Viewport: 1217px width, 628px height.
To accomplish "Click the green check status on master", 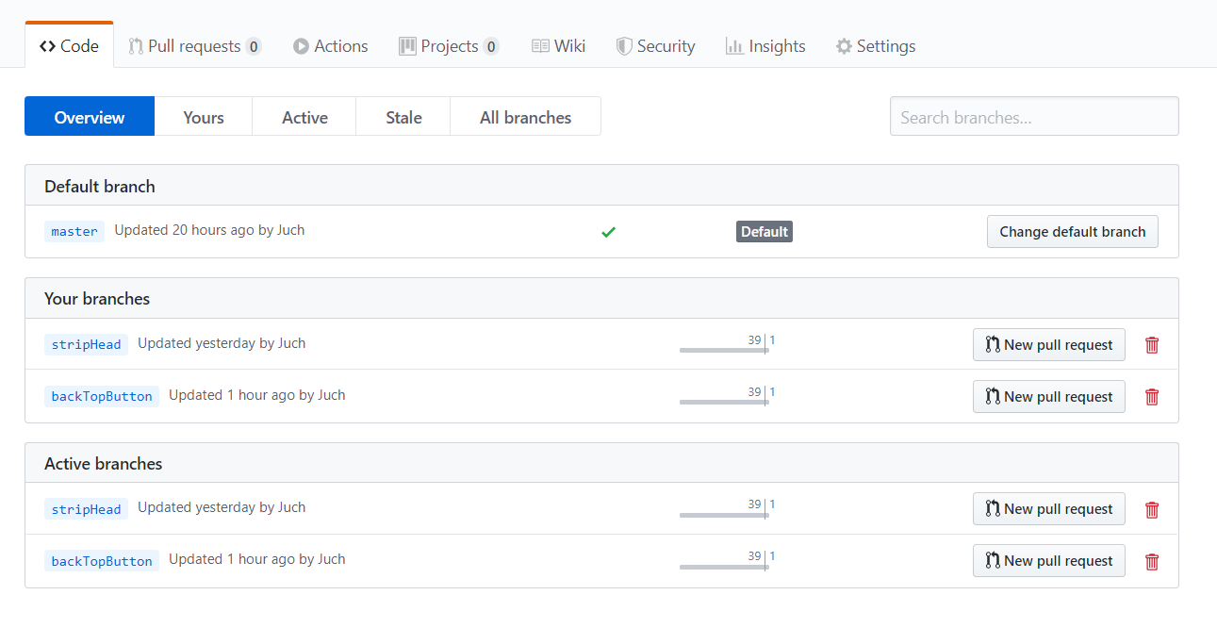I will [608, 231].
